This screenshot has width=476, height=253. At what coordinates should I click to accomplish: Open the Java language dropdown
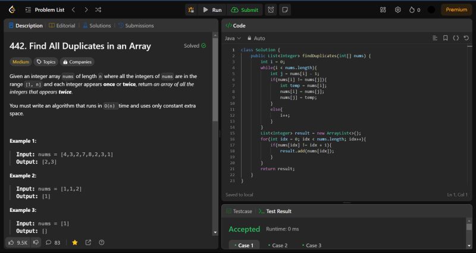[x=231, y=38]
